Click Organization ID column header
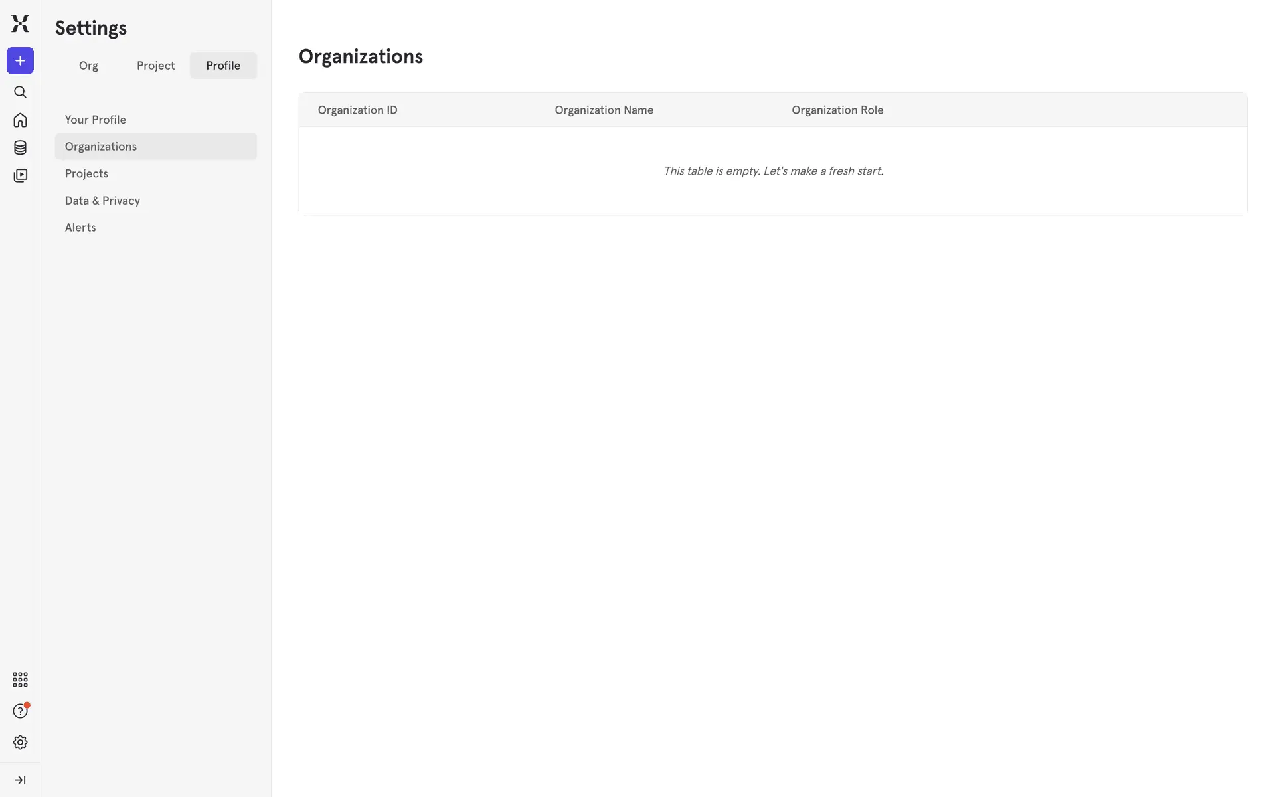 coord(357,110)
